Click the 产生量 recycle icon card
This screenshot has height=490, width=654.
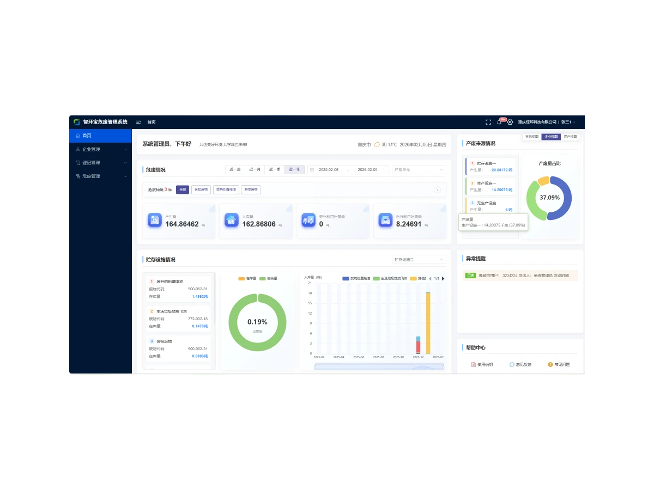tap(155, 219)
